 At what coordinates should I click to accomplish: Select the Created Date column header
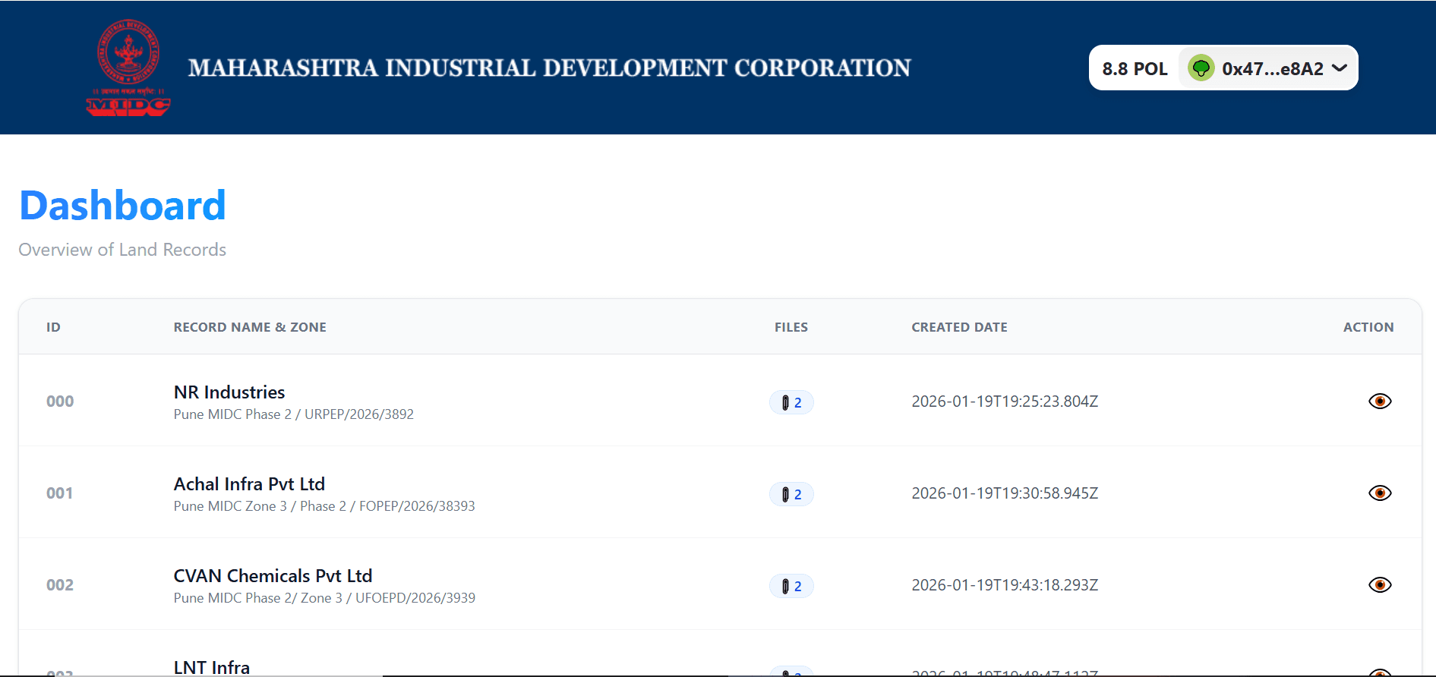(959, 327)
